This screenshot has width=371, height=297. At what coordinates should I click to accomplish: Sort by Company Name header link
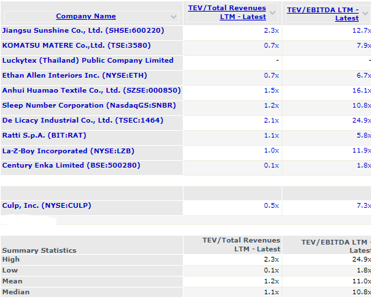86,16
